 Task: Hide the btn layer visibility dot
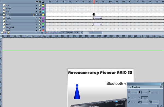pos(37,5)
